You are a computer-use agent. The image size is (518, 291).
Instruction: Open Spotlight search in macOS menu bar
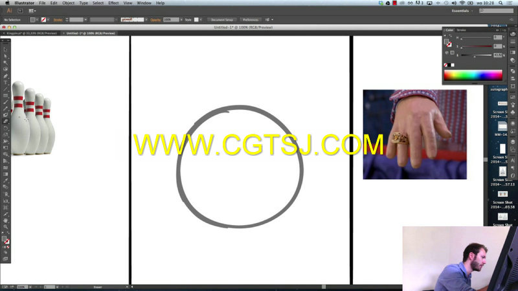pyautogui.click(x=501, y=3)
